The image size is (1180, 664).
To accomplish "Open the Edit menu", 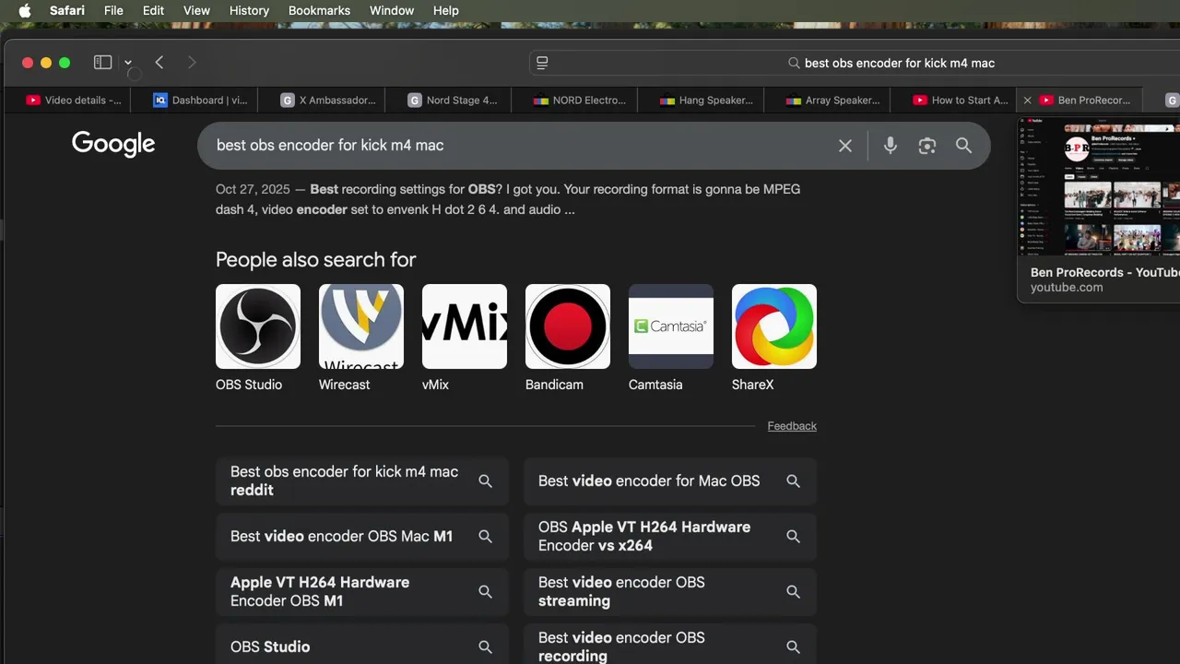I will pyautogui.click(x=153, y=11).
